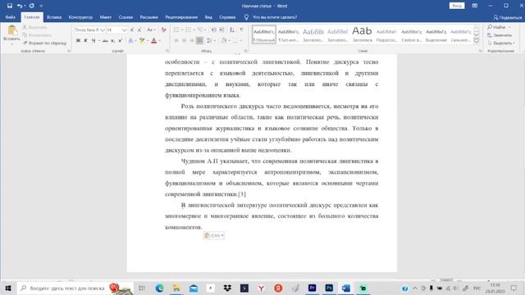Open the Aa change case dropdown
525x295 pixels.
pos(151,29)
